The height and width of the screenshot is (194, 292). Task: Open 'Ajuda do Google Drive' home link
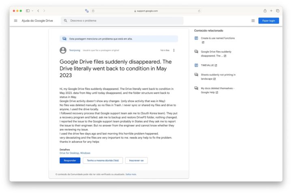point(37,21)
